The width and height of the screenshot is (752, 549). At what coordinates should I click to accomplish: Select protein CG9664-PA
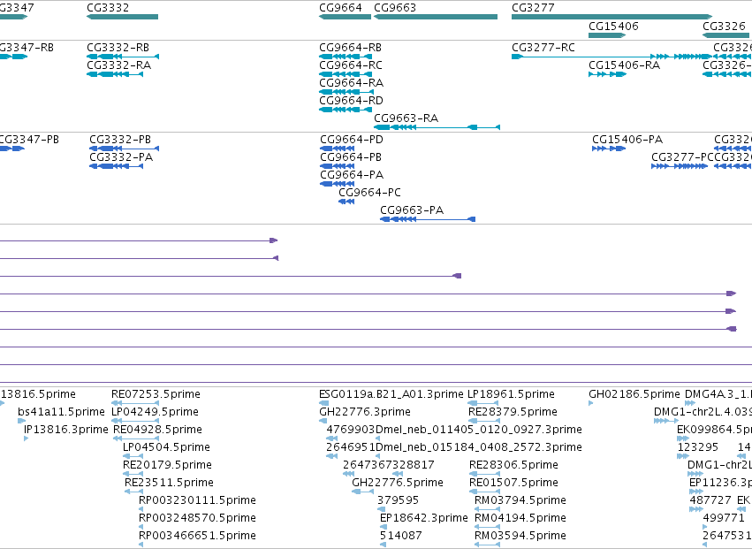[338, 184]
